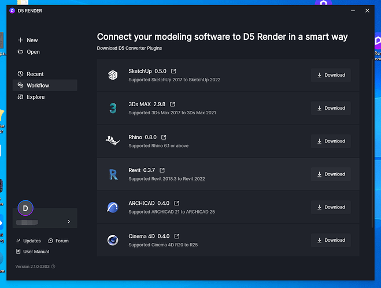381x288 pixels.
Task: Download the Revit plugin
Action: tap(331, 174)
